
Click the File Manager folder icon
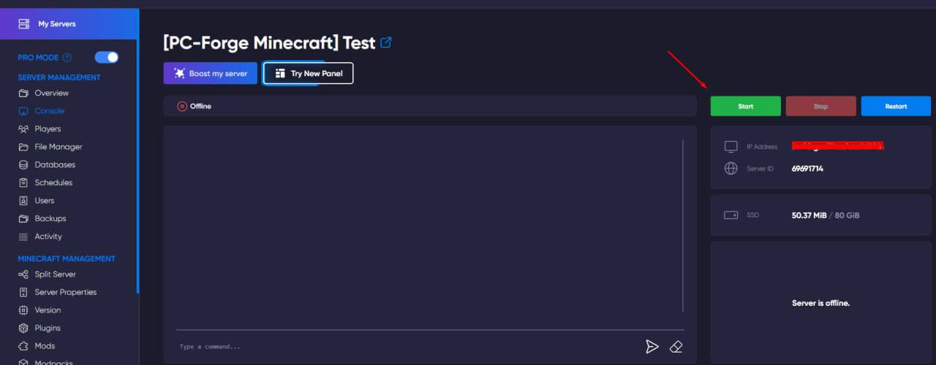pyautogui.click(x=23, y=147)
